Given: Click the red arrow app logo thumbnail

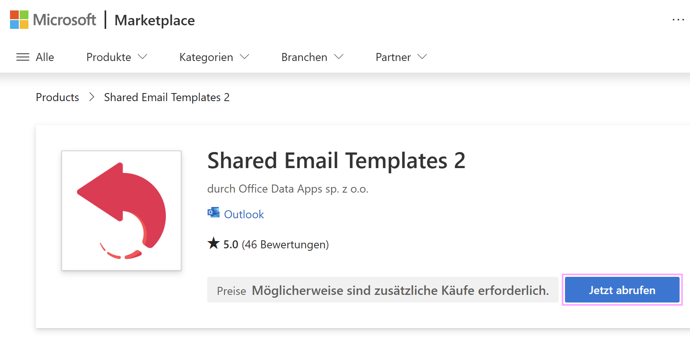Looking at the screenshot, I should point(121,210).
